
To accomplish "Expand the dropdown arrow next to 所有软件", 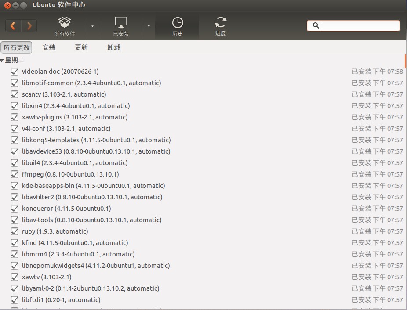I will point(92,26).
